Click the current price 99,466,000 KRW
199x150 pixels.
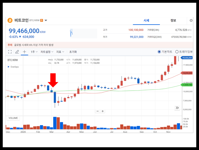27,31
